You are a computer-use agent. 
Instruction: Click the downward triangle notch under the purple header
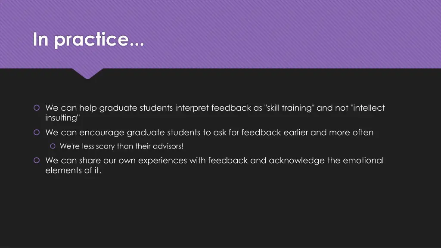click(x=87, y=74)
